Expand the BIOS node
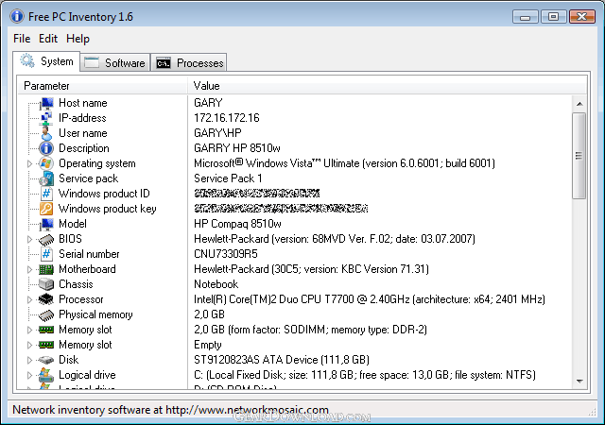This screenshot has width=605, height=425. click(29, 239)
